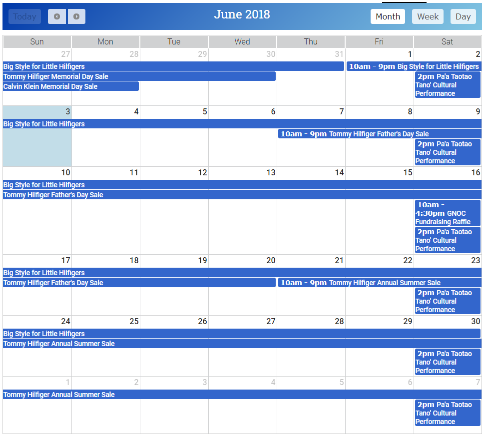Open 10am - 9pm Tommy Hilfiger Father's Day Sale

point(380,134)
